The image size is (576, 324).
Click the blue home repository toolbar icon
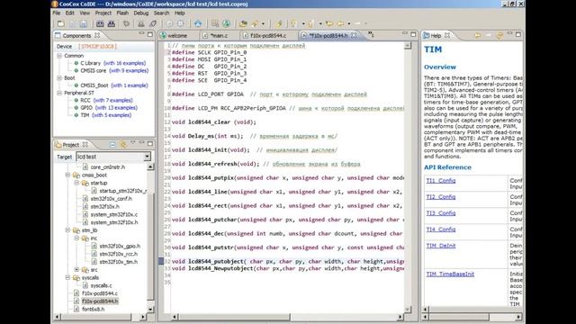click(198, 24)
